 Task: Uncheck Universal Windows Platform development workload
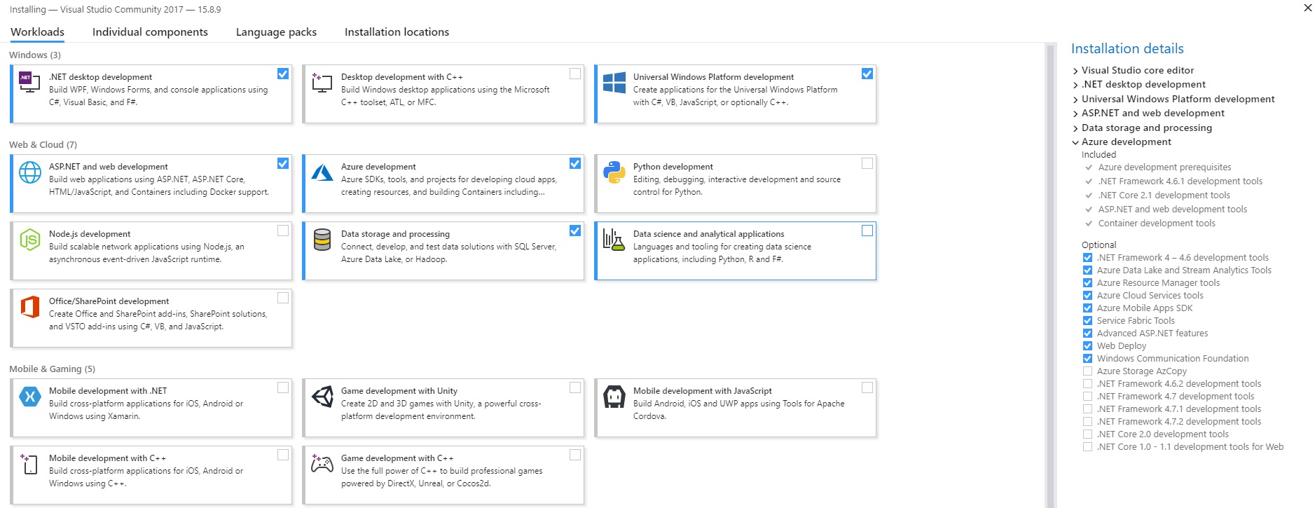[x=867, y=74]
